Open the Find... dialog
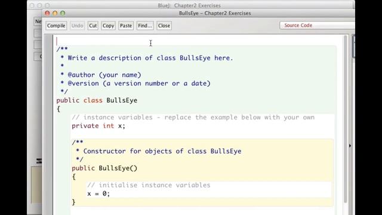382x215 pixels. click(145, 26)
